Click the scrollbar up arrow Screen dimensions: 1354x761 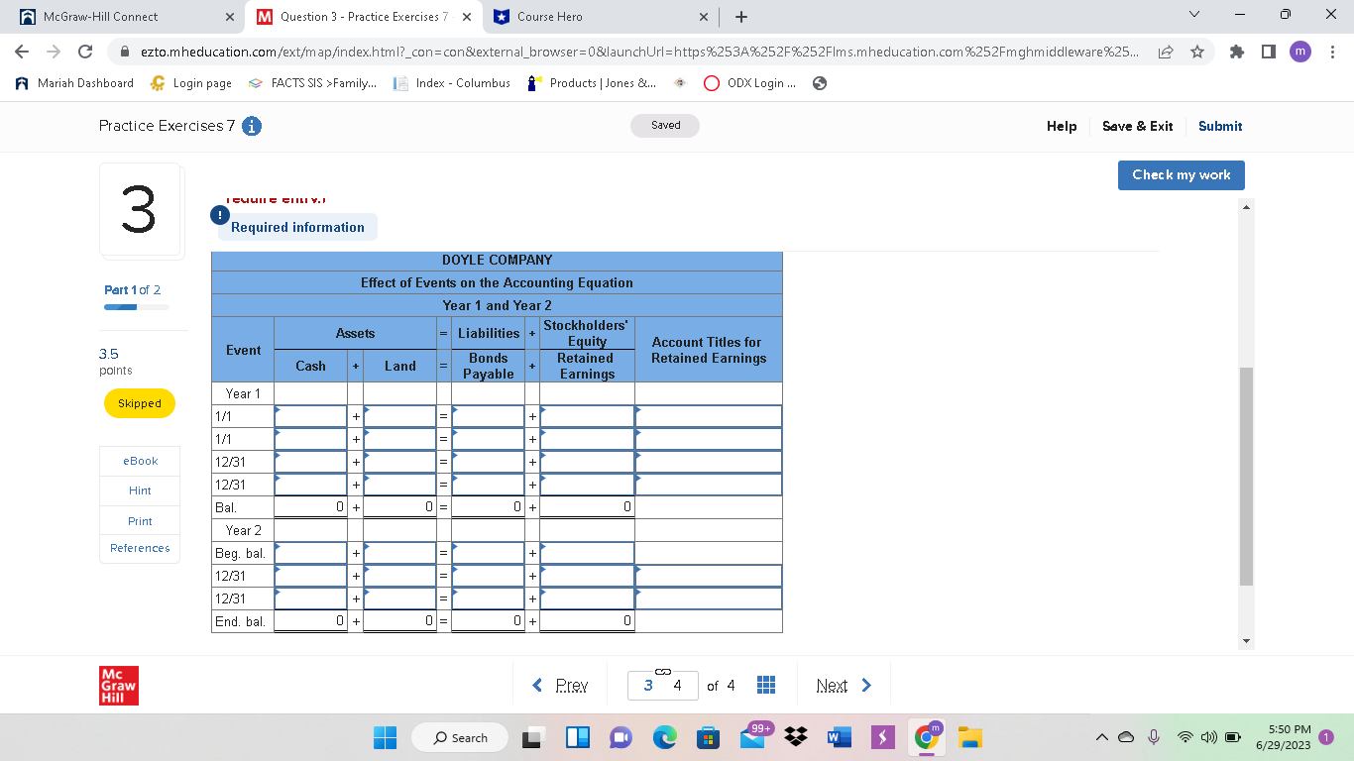tap(1246, 206)
